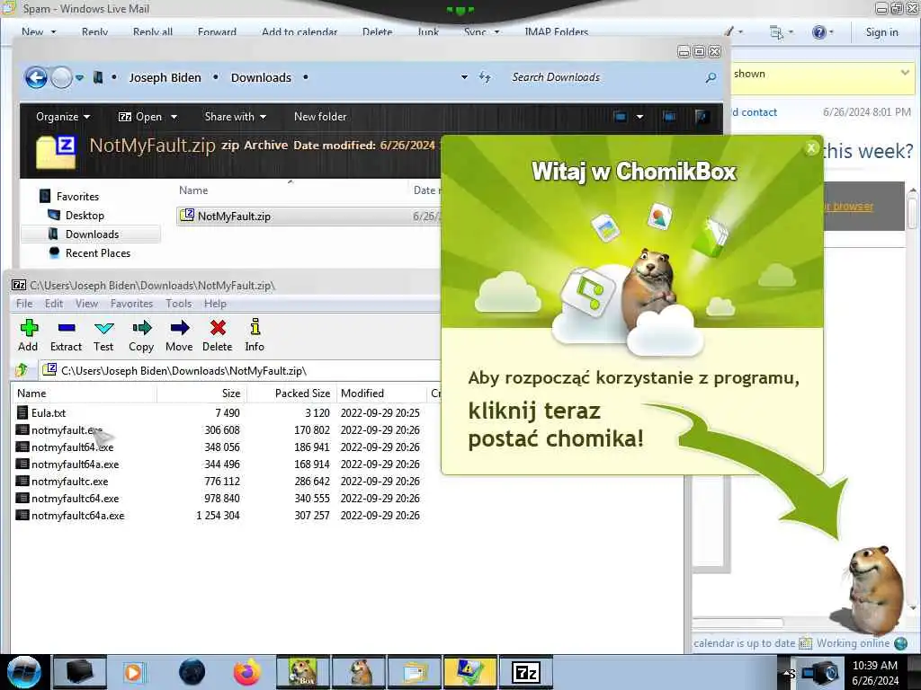
Task: Select Eula.txt in the 7-Zip list
Action: tap(49, 412)
